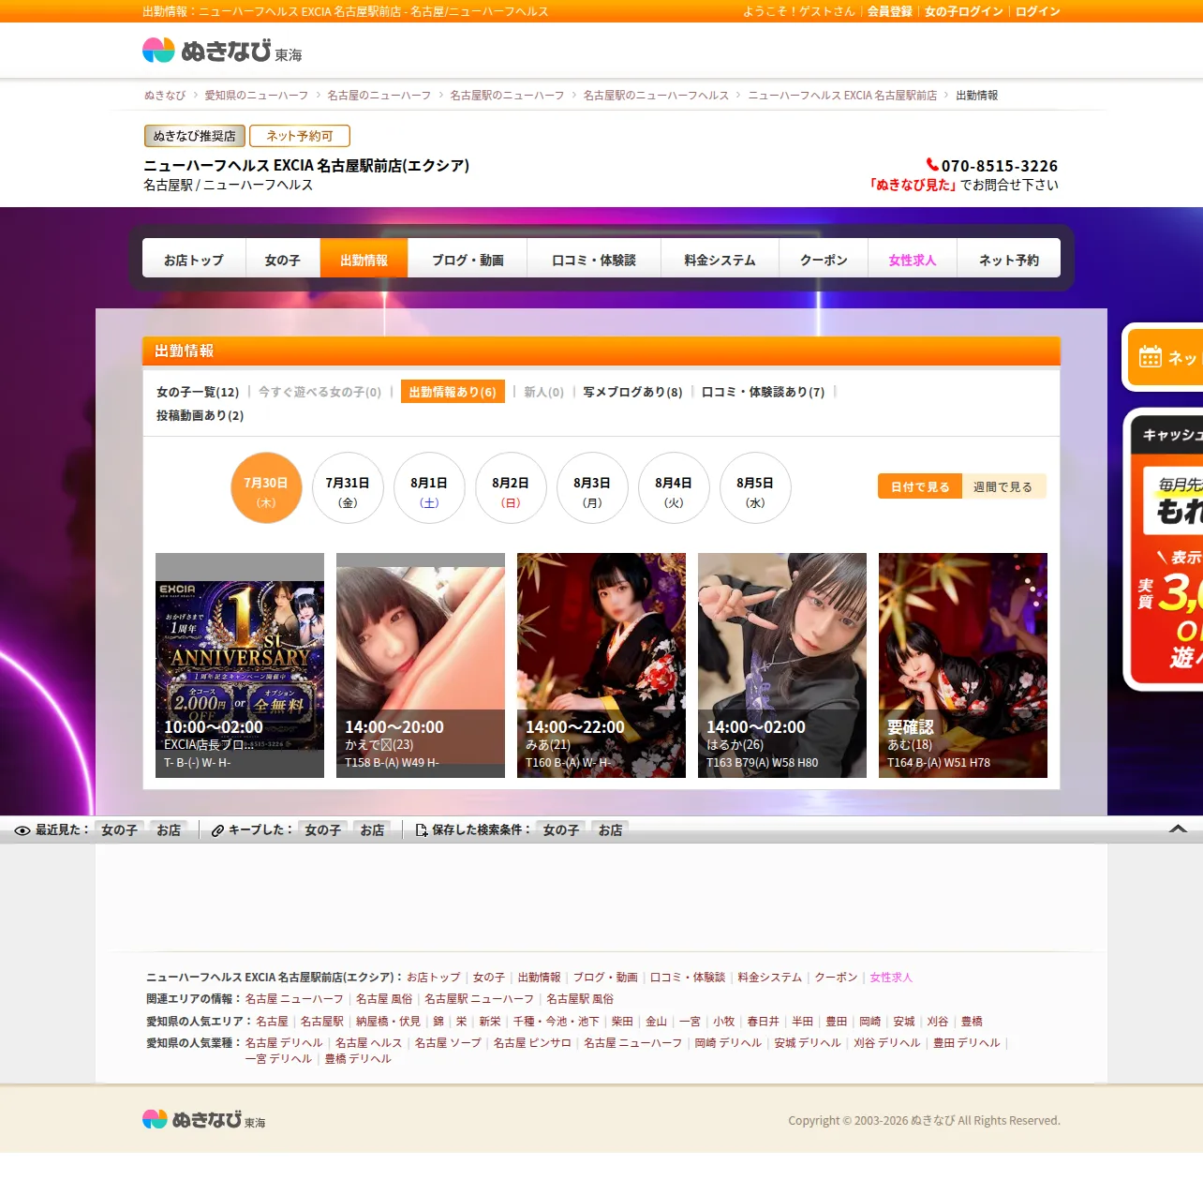Click the 会員登録 link in top bar
Viewport: 1203px width, 1180px height.
tap(889, 11)
